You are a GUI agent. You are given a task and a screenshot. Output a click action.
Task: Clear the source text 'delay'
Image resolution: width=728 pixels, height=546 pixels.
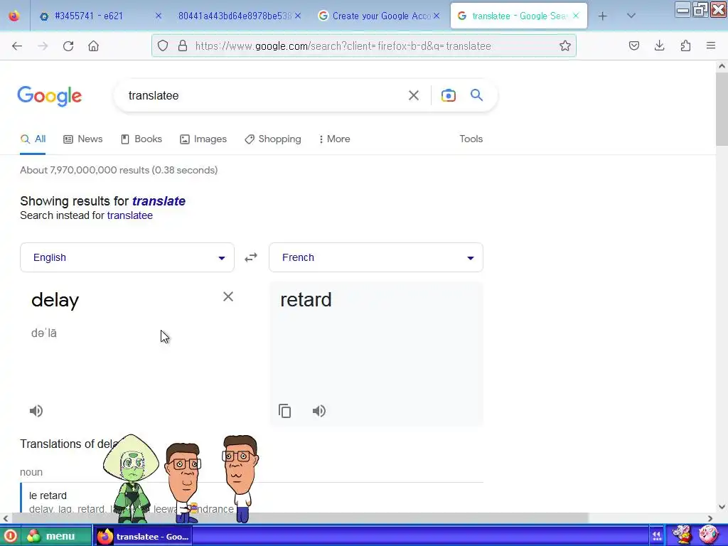click(x=228, y=296)
